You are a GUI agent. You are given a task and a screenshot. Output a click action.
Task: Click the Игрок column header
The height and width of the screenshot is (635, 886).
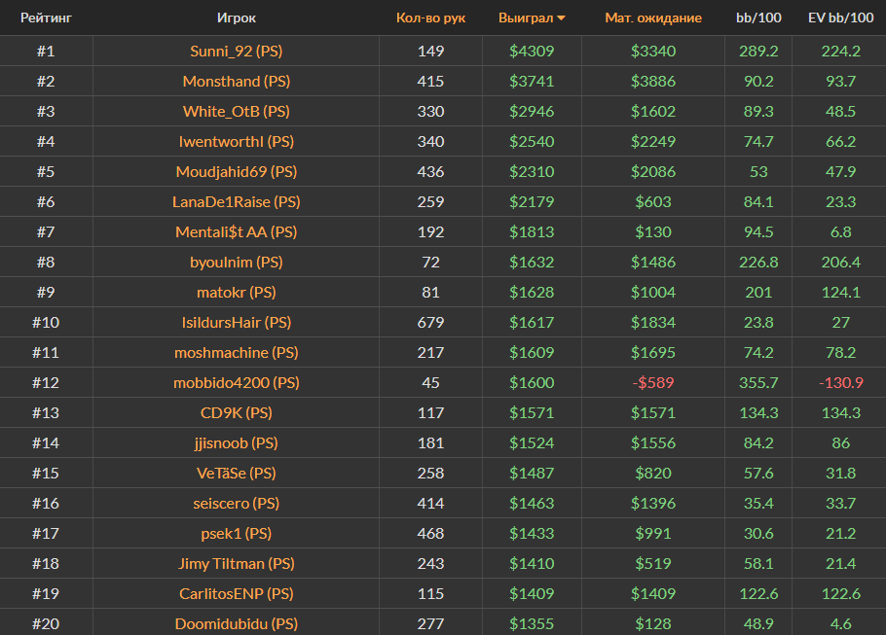[237, 18]
